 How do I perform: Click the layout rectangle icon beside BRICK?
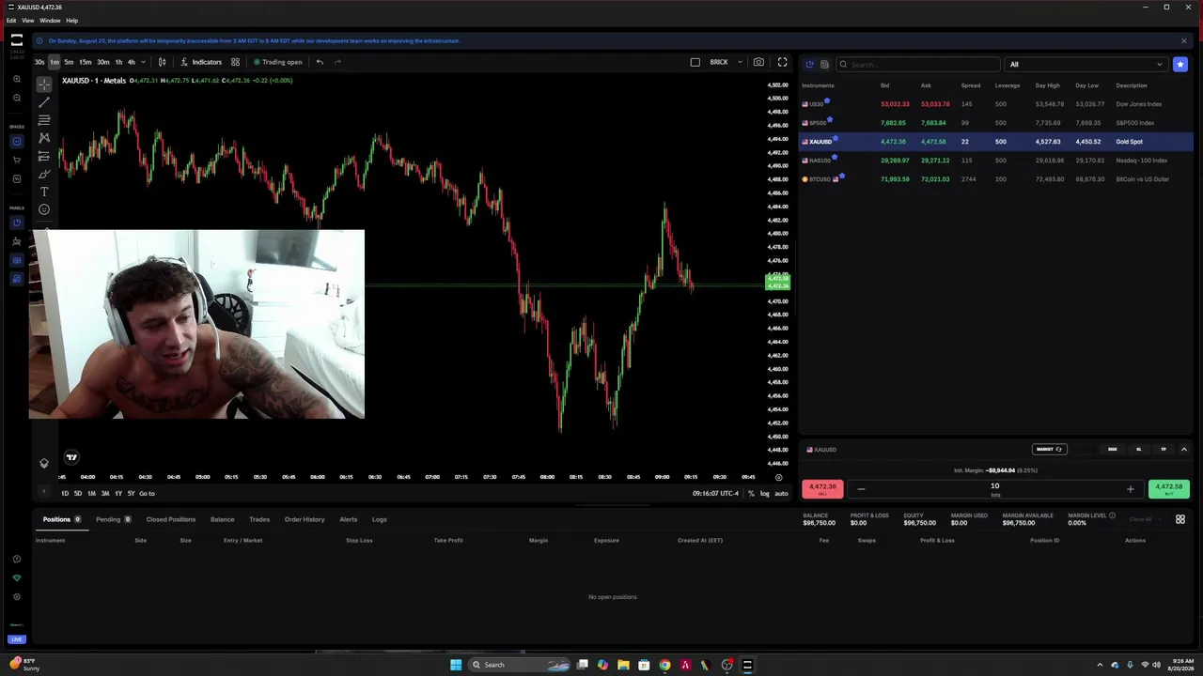tap(695, 62)
